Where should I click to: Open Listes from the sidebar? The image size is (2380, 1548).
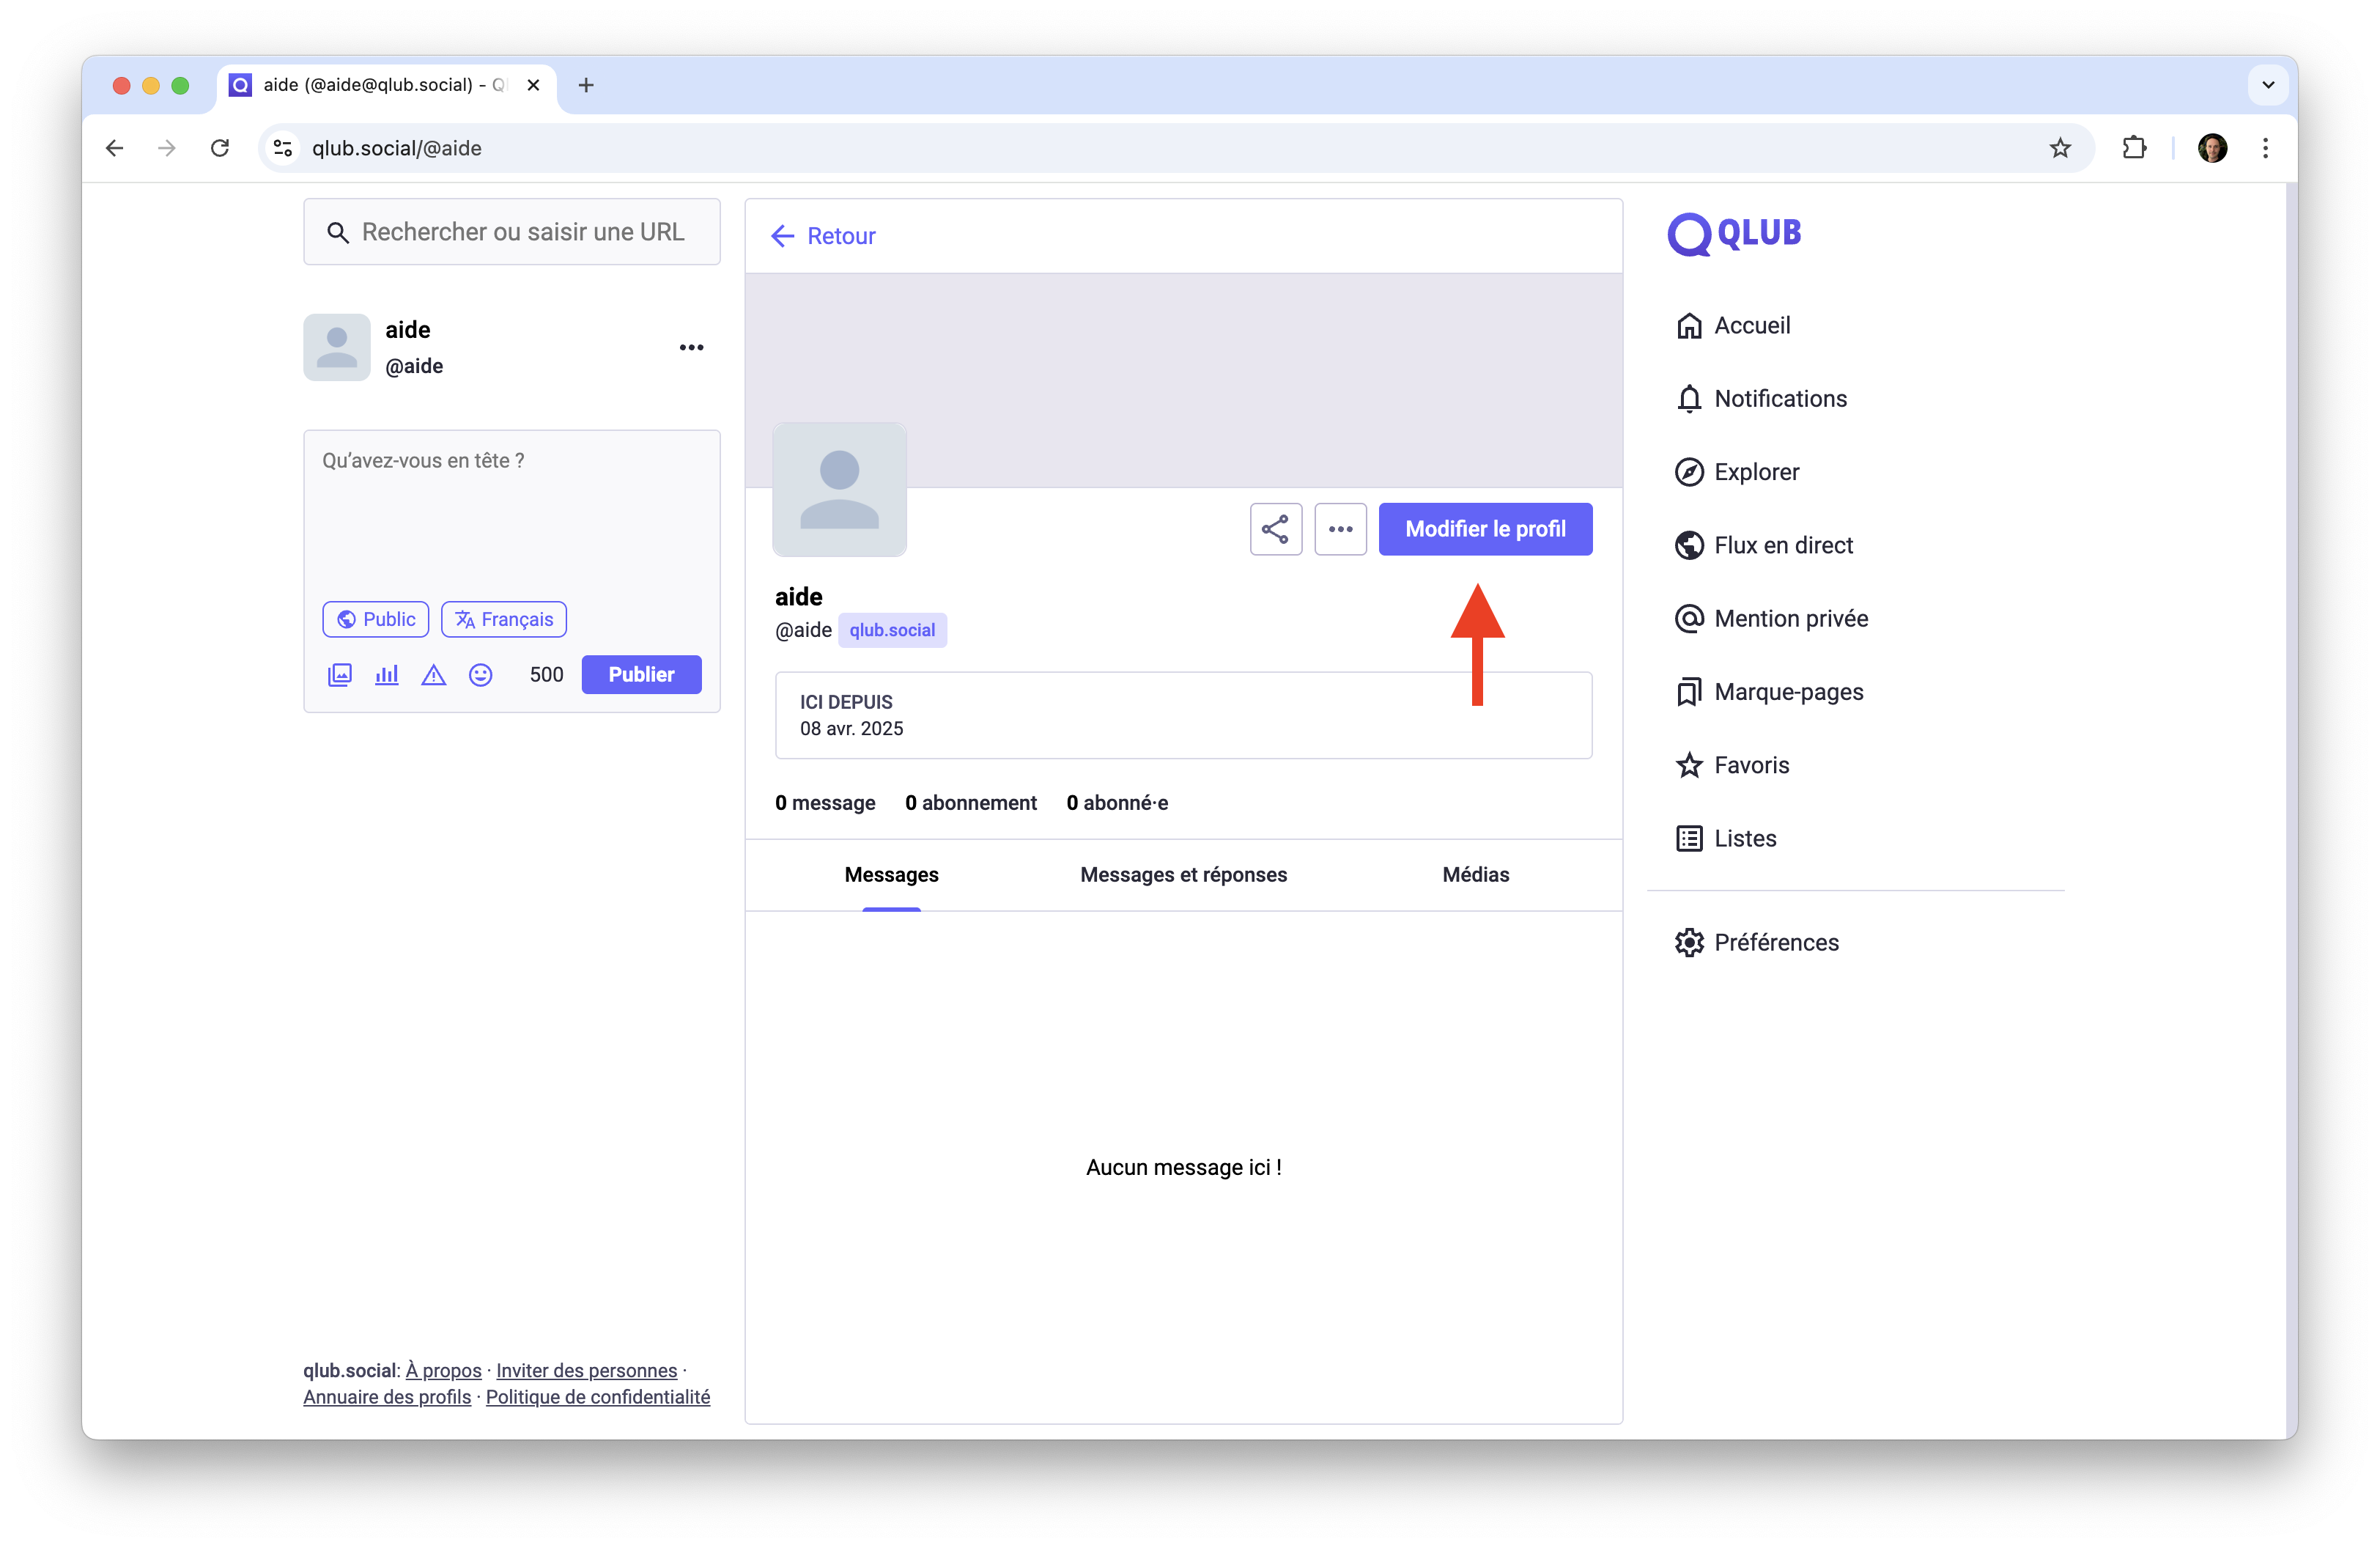pos(1726,838)
